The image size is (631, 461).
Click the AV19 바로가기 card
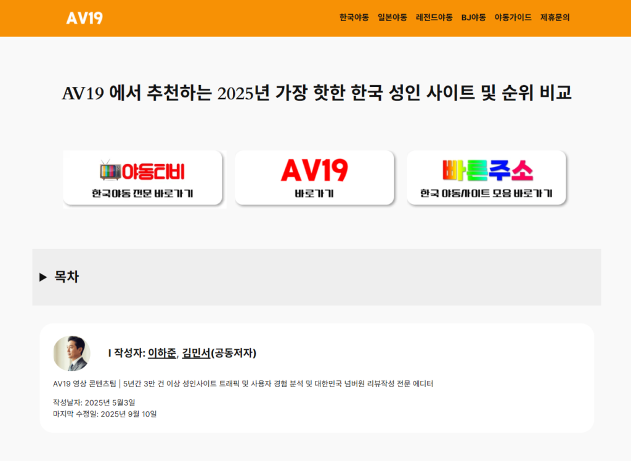coord(314,178)
